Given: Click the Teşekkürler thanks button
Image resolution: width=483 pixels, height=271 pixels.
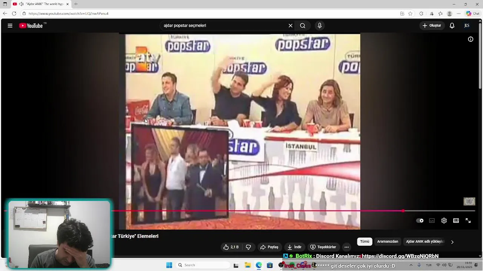Looking at the screenshot, I should [323, 247].
